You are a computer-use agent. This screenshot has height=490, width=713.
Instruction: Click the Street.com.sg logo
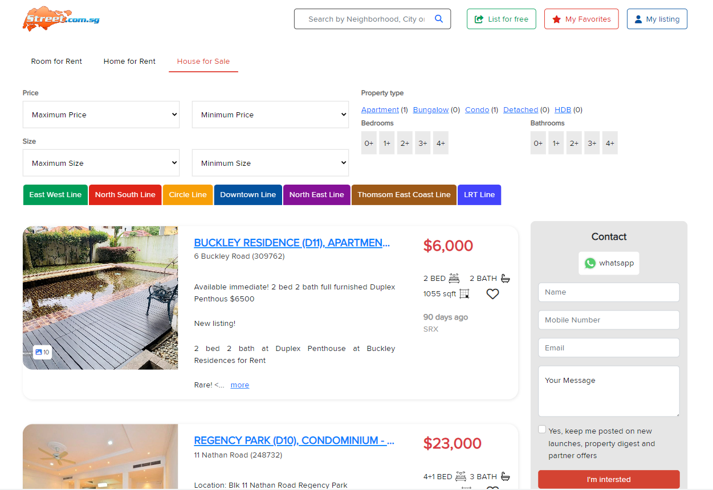click(x=62, y=19)
